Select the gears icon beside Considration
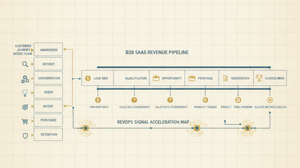 click(x=25, y=79)
